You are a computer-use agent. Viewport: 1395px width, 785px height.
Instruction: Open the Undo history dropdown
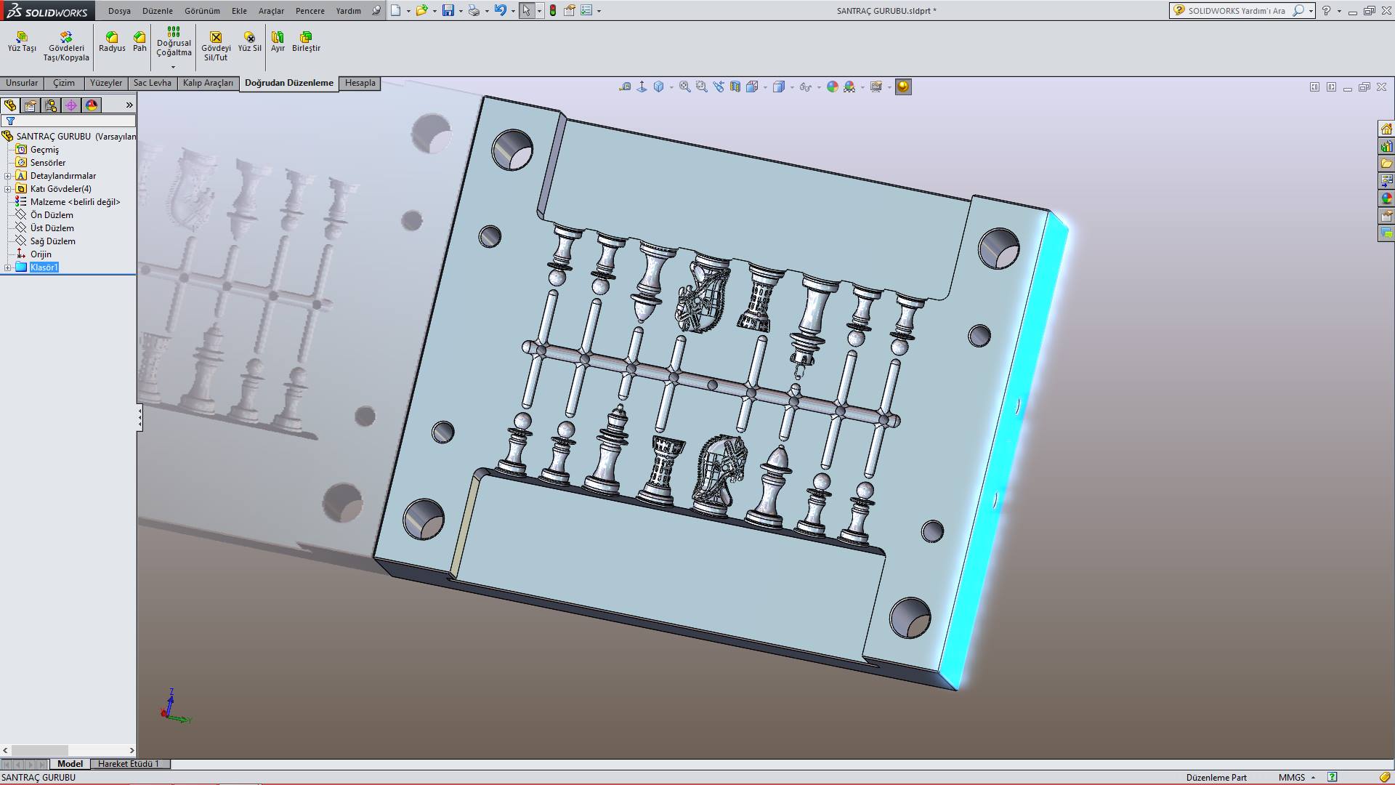click(513, 11)
